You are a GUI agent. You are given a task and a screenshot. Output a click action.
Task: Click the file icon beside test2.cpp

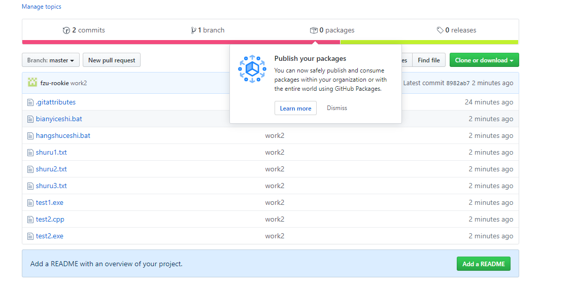click(30, 220)
